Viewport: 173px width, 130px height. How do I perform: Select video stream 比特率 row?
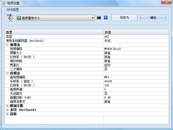pos(87,57)
